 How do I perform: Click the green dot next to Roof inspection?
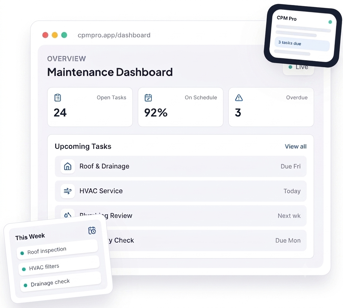[22, 253]
